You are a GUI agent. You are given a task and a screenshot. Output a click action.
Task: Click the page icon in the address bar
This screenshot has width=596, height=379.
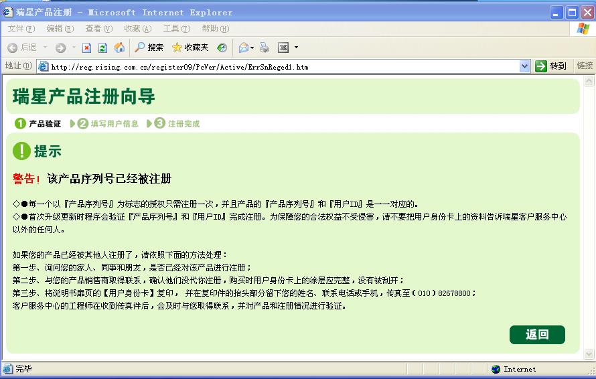[x=44, y=66]
